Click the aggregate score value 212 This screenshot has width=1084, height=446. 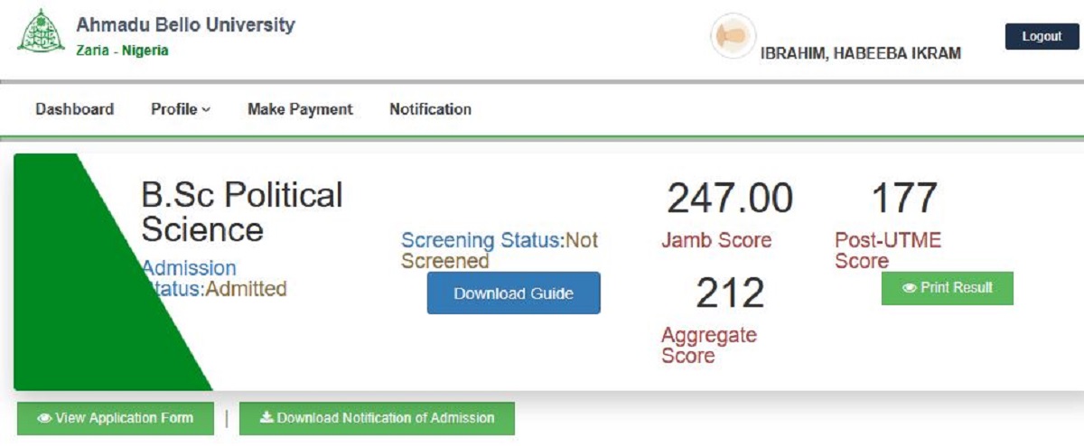pyautogui.click(x=730, y=293)
